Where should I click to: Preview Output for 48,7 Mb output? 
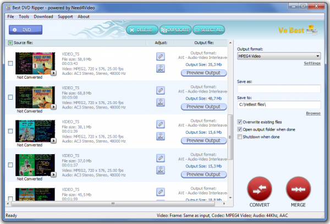click(204, 107)
